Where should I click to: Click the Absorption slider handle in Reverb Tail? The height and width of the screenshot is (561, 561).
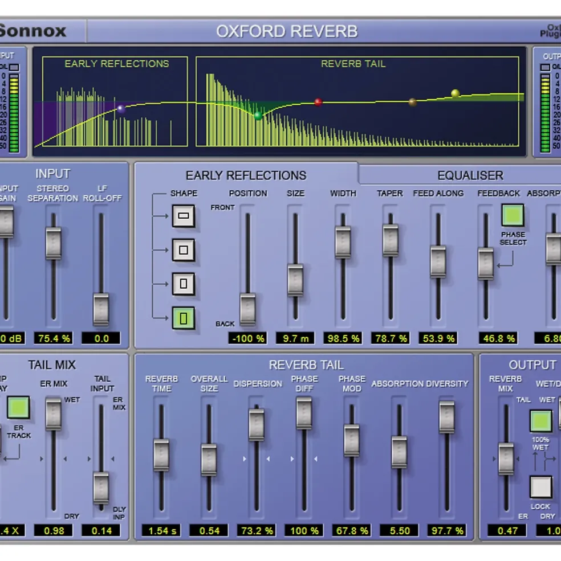pos(399,452)
